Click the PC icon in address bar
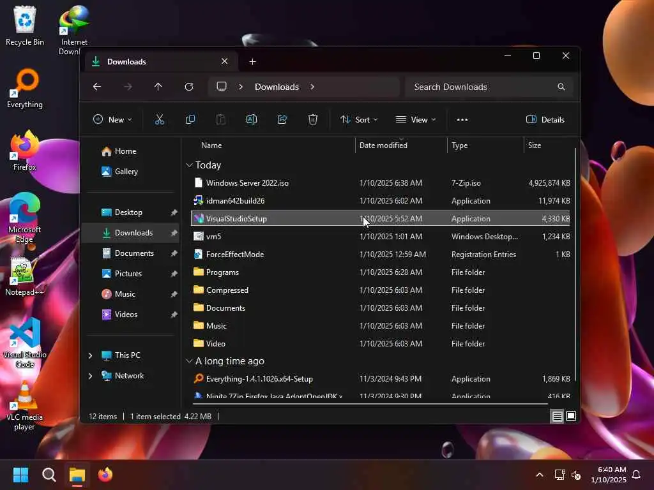This screenshot has height=490, width=654. (222, 87)
